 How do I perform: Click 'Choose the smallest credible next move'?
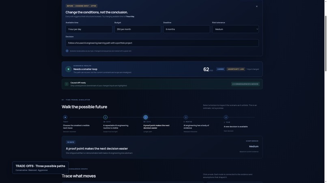click(x=76, y=127)
